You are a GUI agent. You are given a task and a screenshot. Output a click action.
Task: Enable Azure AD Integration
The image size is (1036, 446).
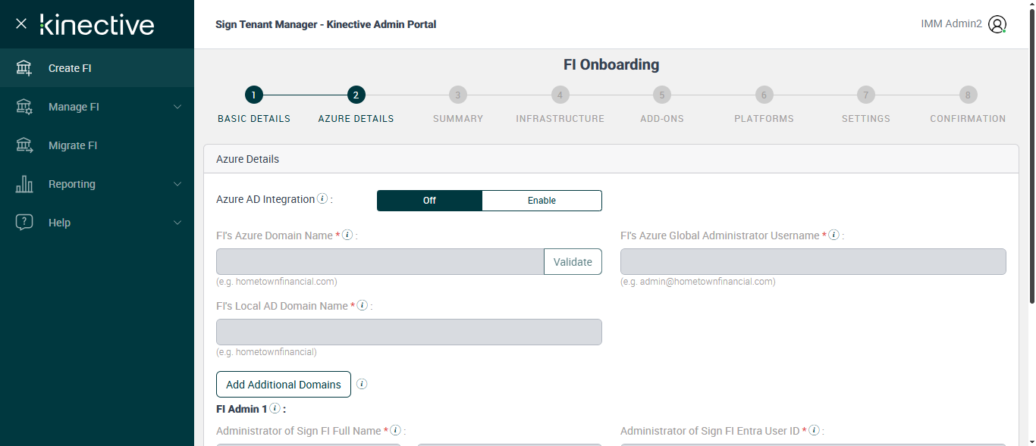tap(542, 201)
